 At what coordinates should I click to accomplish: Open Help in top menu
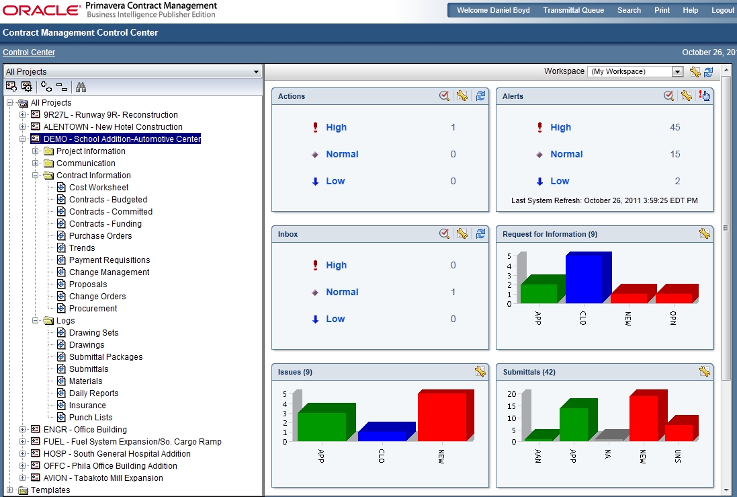click(691, 10)
